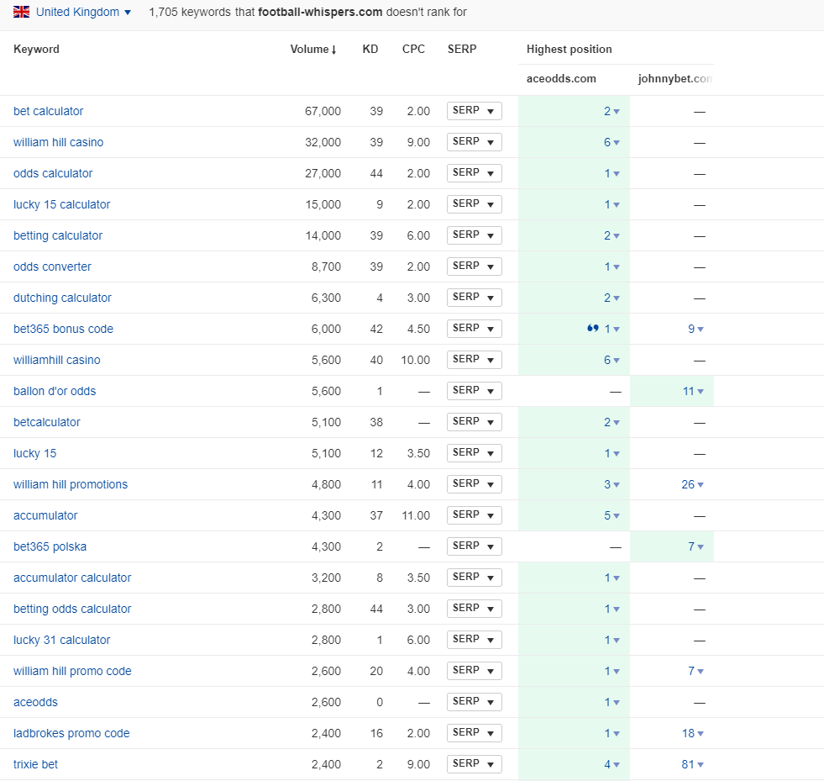Open the betting calculator keyword link
The height and width of the screenshot is (781, 824).
click(x=58, y=235)
